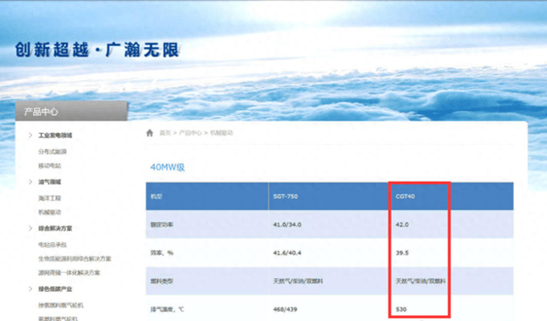Select the 综合解决方案 category
The height and width of the screenshot is (321, 547).
click(x=55, y=228)
